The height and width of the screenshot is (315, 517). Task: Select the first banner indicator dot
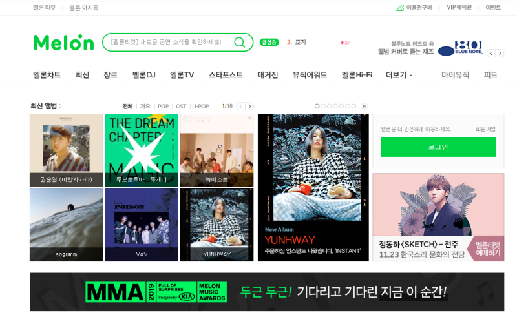(317, 106)
